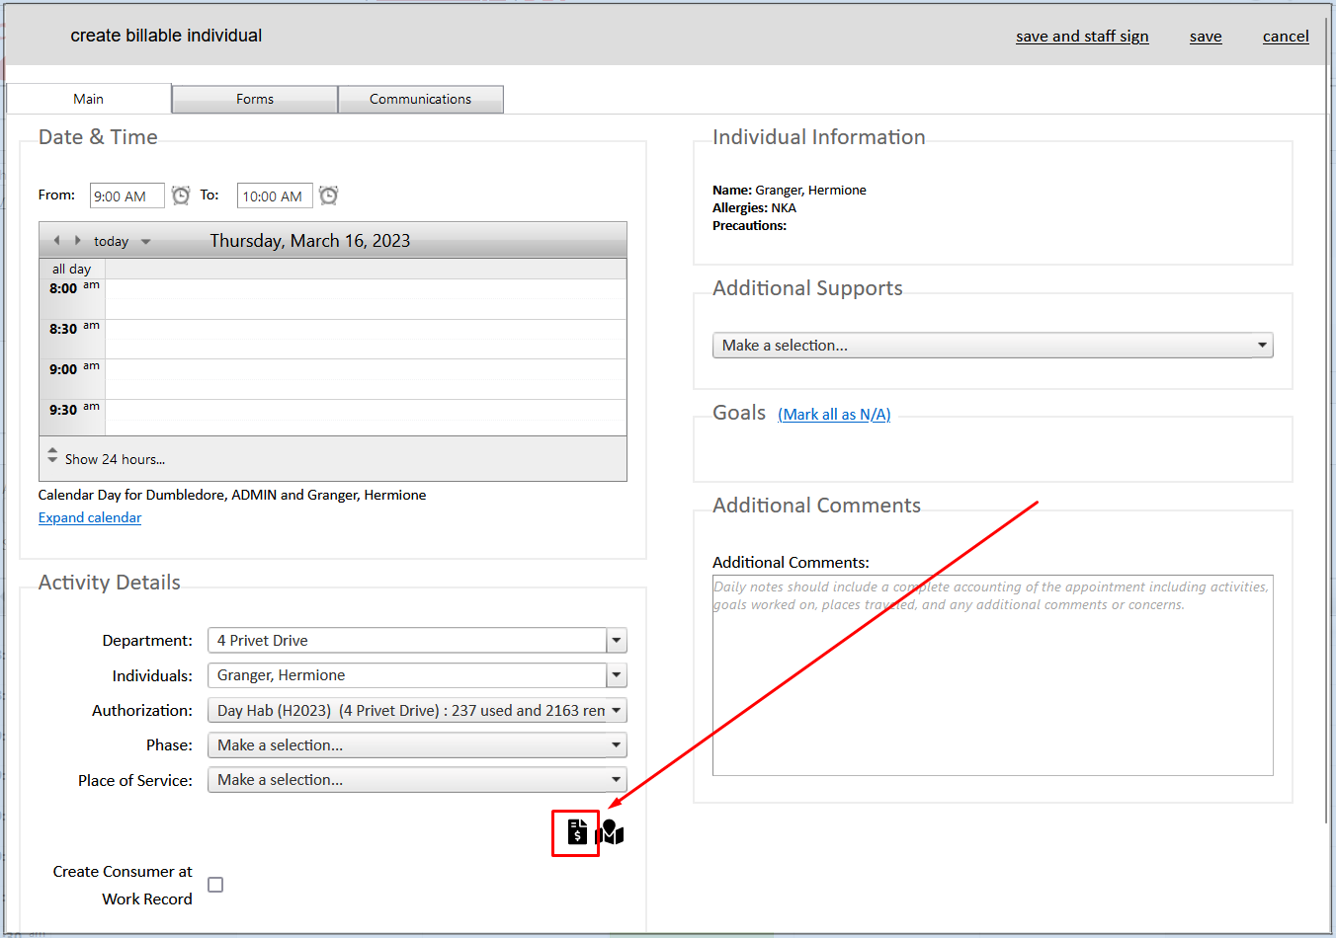Expand the Department dropdown
Screen dimensions: 1336x938
(x=617, y=640)
